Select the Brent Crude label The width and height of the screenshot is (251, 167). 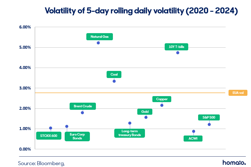[x=83, y=106]
